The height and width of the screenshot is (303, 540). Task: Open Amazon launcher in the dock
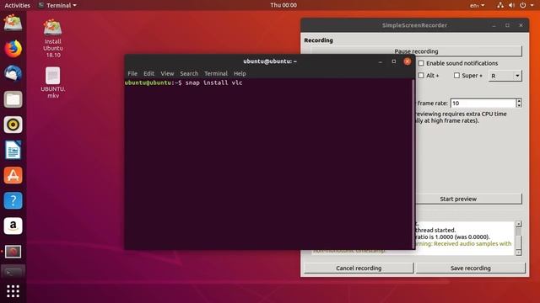(13, 226)
